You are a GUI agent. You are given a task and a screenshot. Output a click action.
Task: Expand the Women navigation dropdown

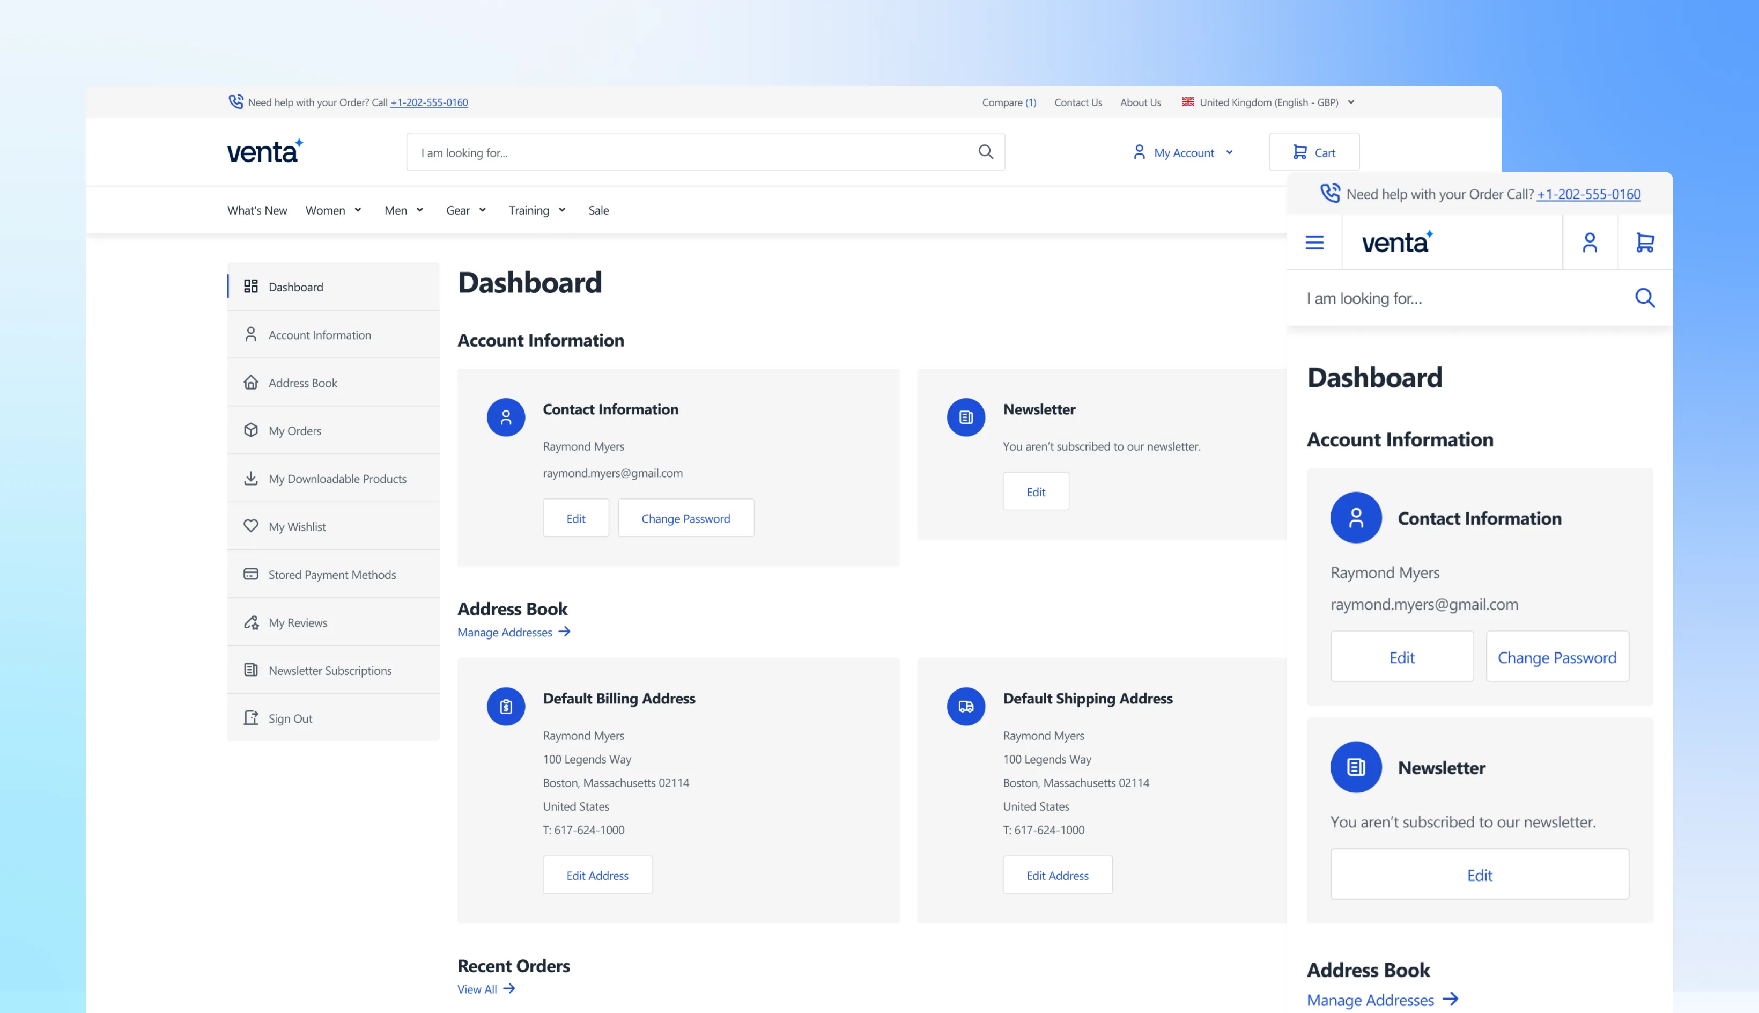pos(357,210)
